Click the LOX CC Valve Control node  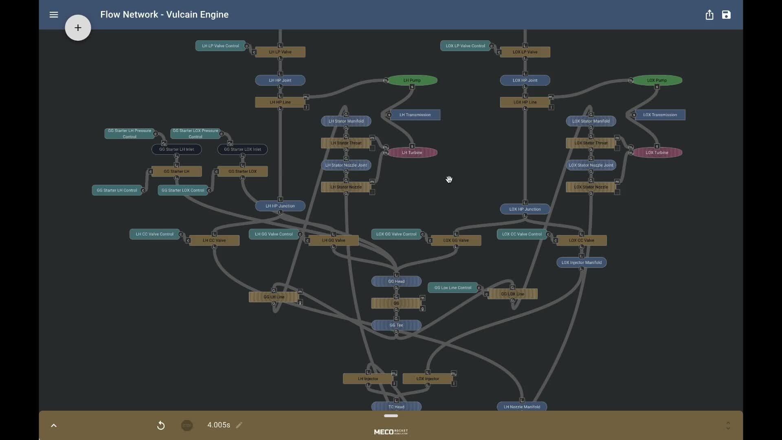pos(522,234)
